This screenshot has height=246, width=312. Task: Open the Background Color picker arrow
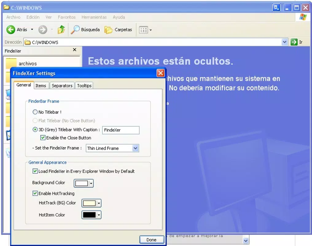click(91, 183)
